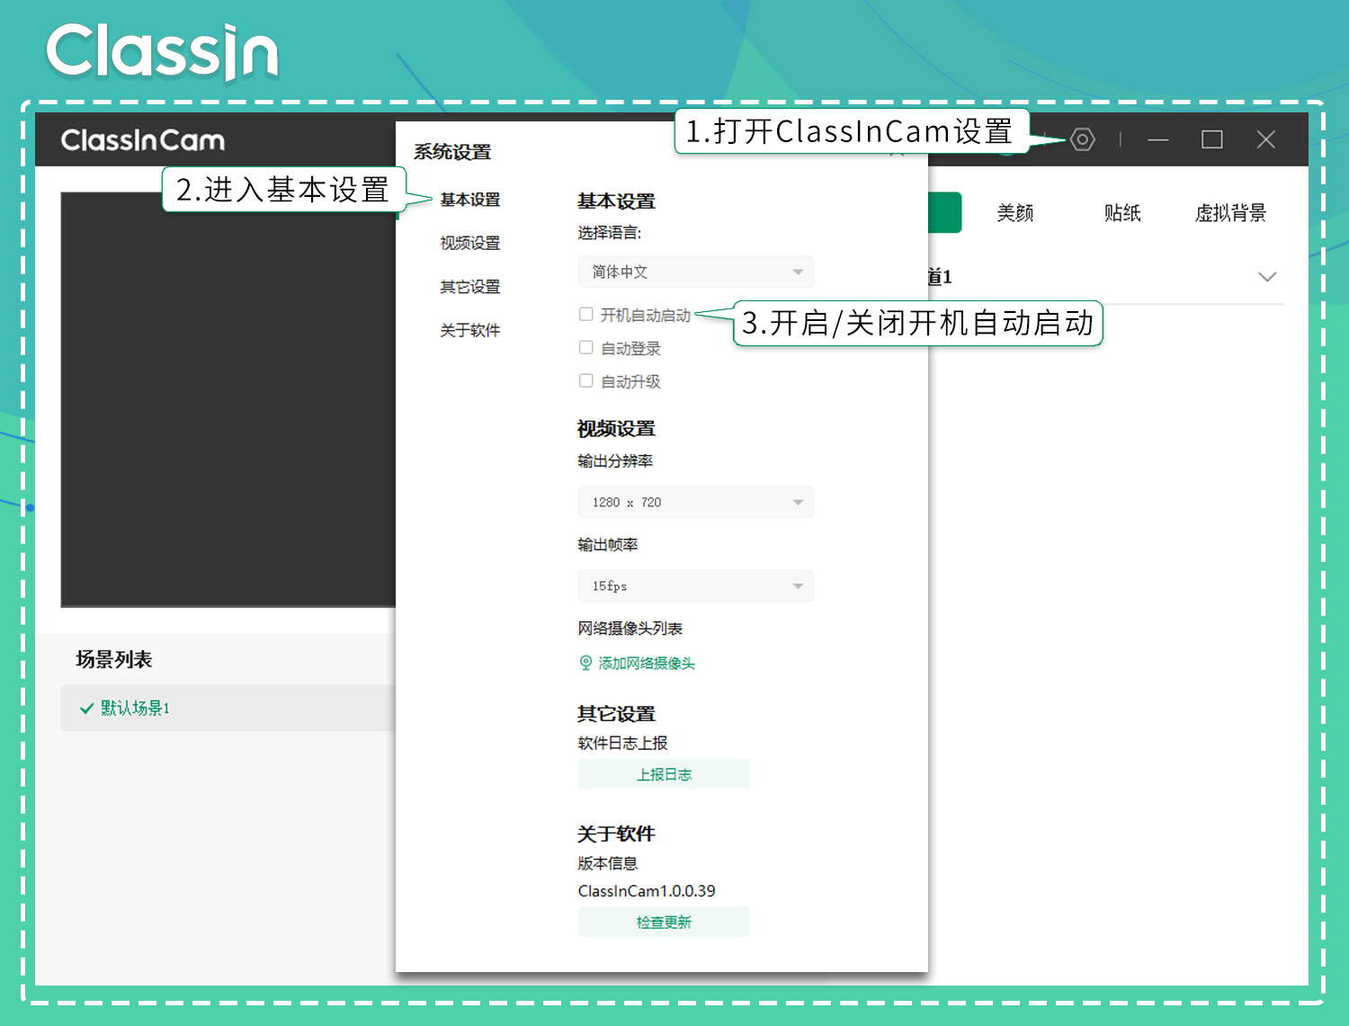Enable 开机自动启动 checkbox
Image resolution: width=1349 pixels, height=1026 pixels.
[586, 315]
